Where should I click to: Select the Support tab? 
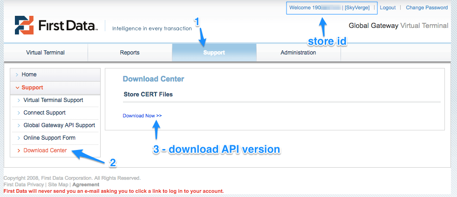point(214,53)
